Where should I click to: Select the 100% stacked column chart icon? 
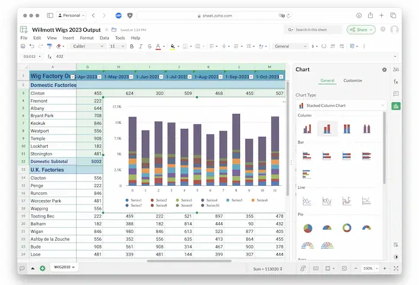tap(347, 128)
